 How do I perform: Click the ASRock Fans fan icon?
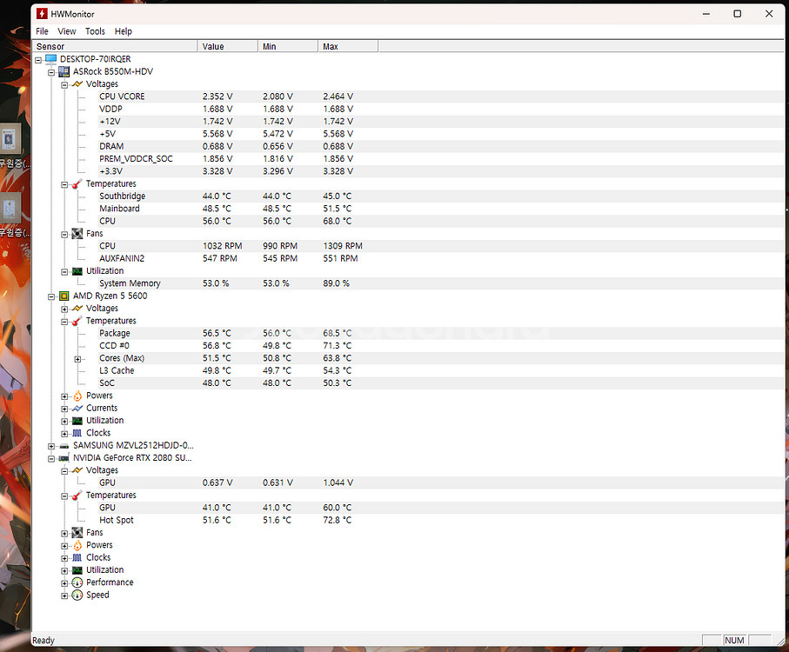(x=77, y=234)
